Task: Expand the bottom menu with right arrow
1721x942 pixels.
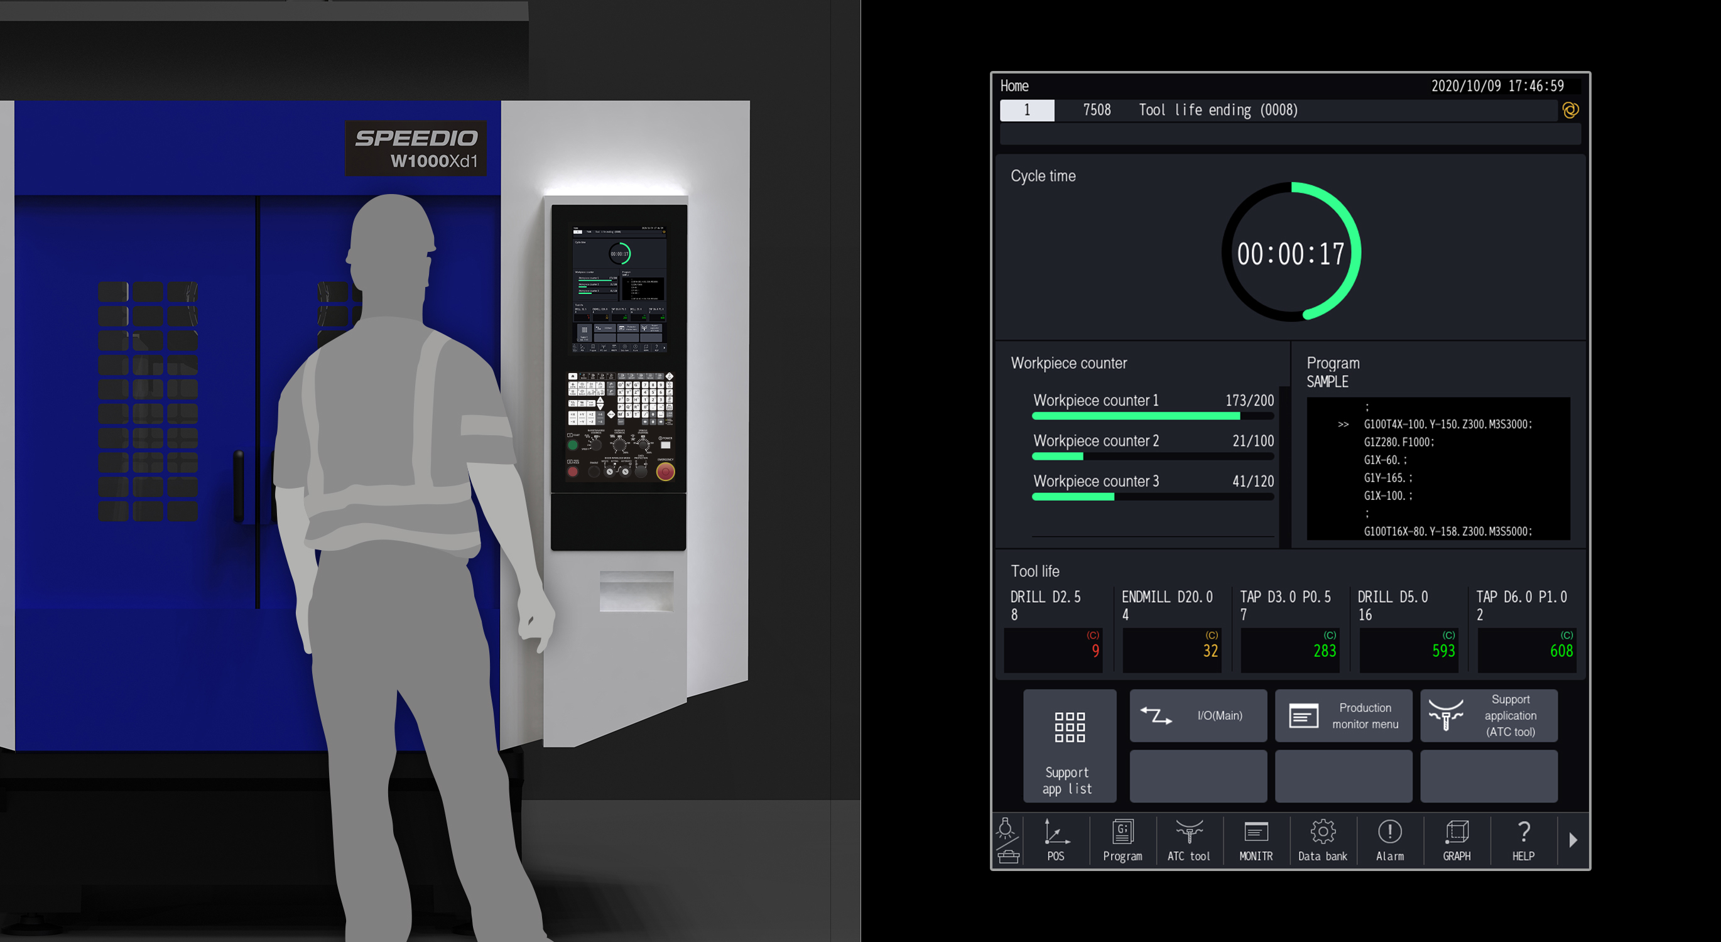Action: [1573, 840]
